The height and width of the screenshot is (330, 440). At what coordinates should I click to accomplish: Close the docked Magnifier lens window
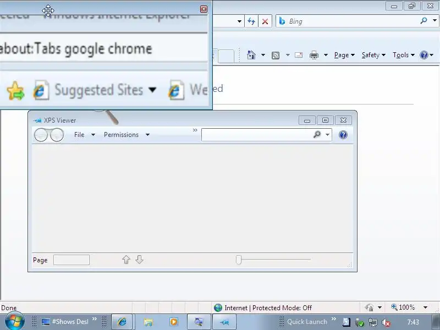coord(204,9)
